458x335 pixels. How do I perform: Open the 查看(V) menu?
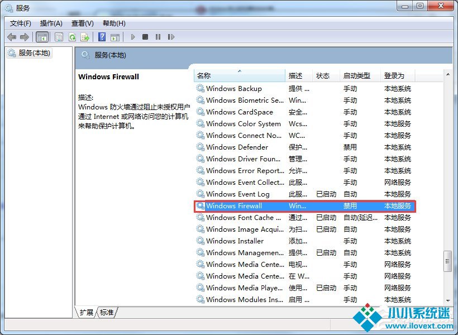coord(82,23)
